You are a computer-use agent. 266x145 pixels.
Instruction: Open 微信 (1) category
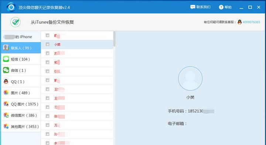pos(21,70)
